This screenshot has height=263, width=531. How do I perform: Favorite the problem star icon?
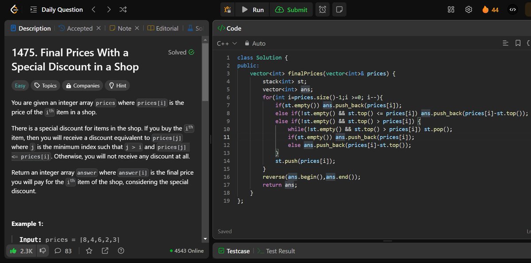[89, 251]
